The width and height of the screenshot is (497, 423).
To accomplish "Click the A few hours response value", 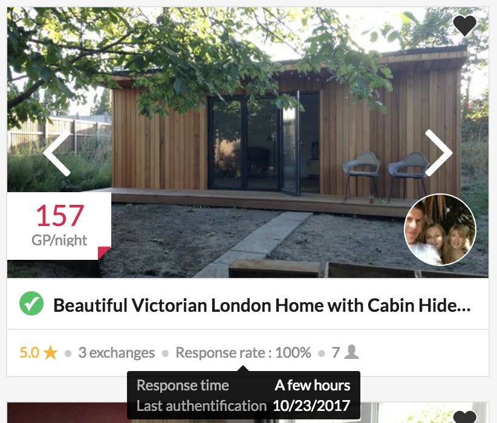I will 312,386.
